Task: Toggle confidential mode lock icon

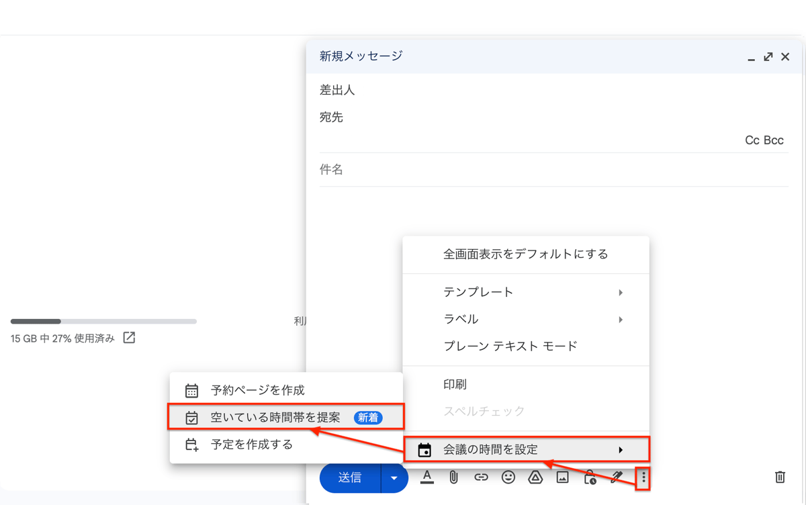Action: click(x=590, y=477)
